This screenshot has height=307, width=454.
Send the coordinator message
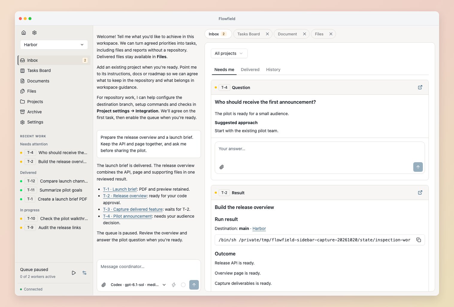pos(194,285)
